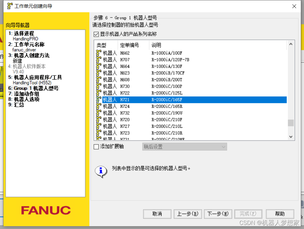Click 上一步(B) to go back
The height and width of the screenshot is (229, 304).
188,214
